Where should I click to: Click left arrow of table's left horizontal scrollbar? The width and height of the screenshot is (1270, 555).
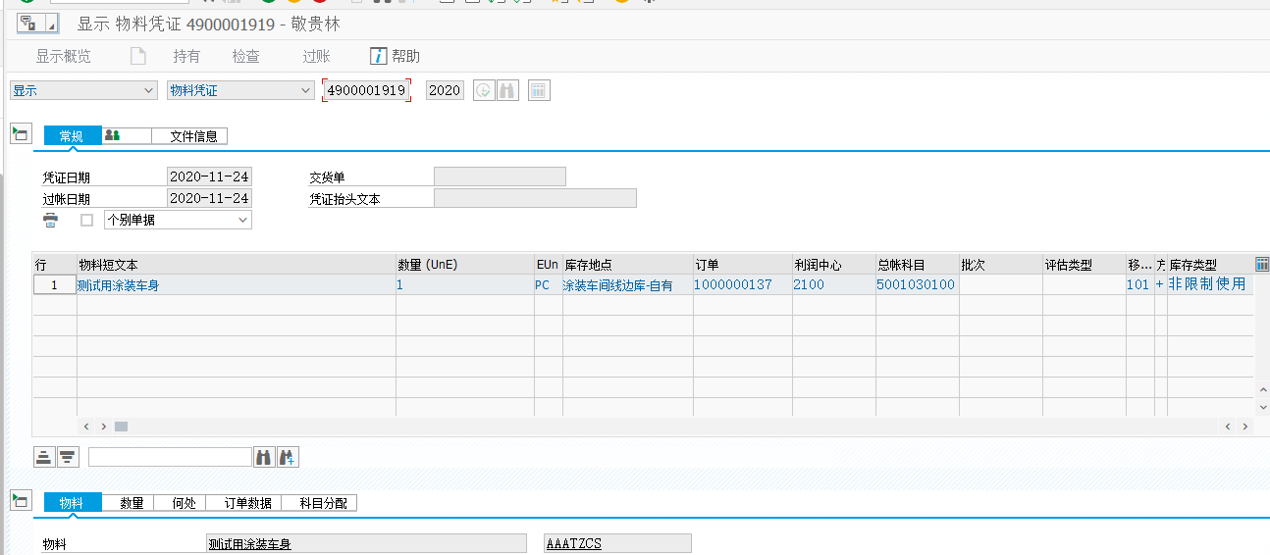point(86,427)
